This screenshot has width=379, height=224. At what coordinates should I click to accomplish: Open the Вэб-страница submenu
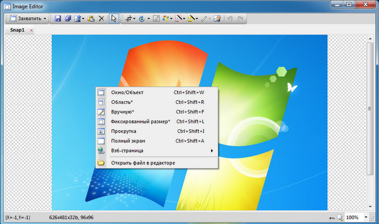157,151
